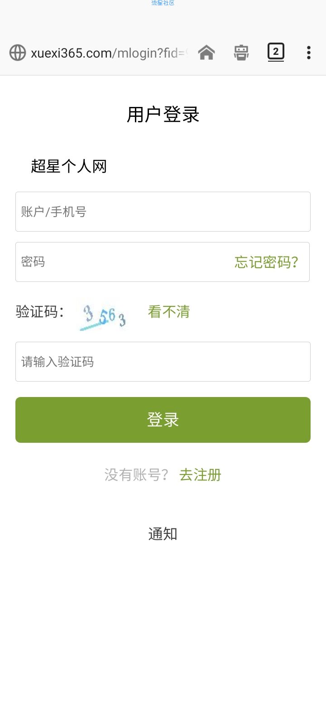Focus the xuexi365.com address bar
This screenshot has height=707, width=326.
[x=109, y=53]
